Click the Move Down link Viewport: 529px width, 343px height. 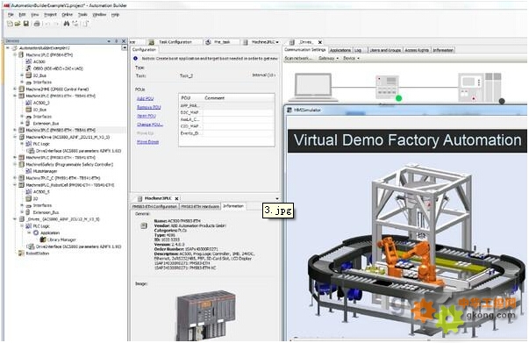pyautogui.click(x=147, y=142)
